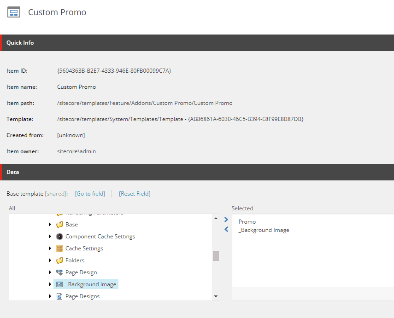Remove selected template with the left arrow
This screenshot has height=318, width=394.
click(x=226, y=229)
